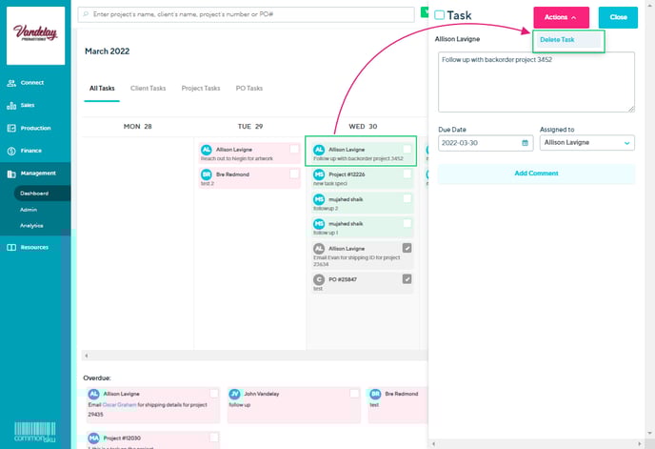Mark Project #12226 task as complete
Viewport: 655px width, 449px height.
[x=407, y=173]
